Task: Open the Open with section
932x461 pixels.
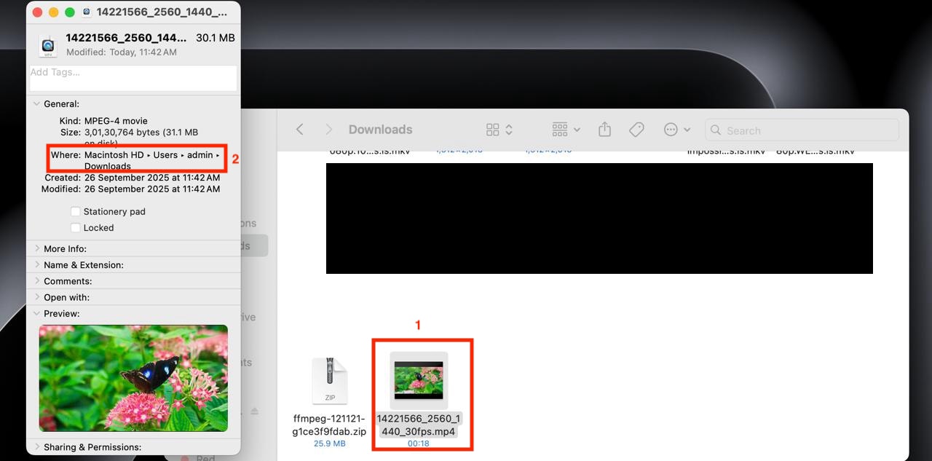Action: click(36, 296)
